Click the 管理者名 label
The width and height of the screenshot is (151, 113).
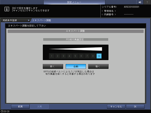(109, 11)
